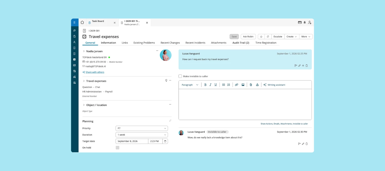The image size is (385, 171).
Task: Apply underline formatting in the editor
Action: click(215, 85)
